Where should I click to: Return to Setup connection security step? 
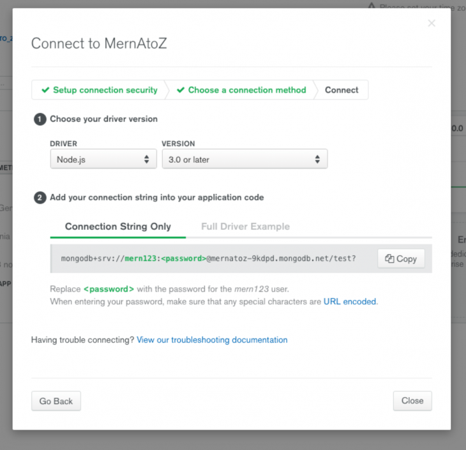[x=105, y=90]
